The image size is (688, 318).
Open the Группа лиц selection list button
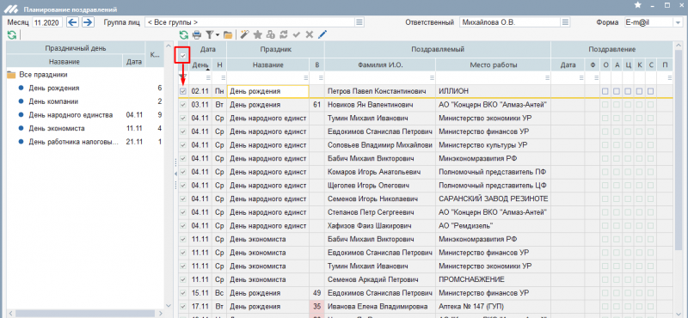[359, 22]
